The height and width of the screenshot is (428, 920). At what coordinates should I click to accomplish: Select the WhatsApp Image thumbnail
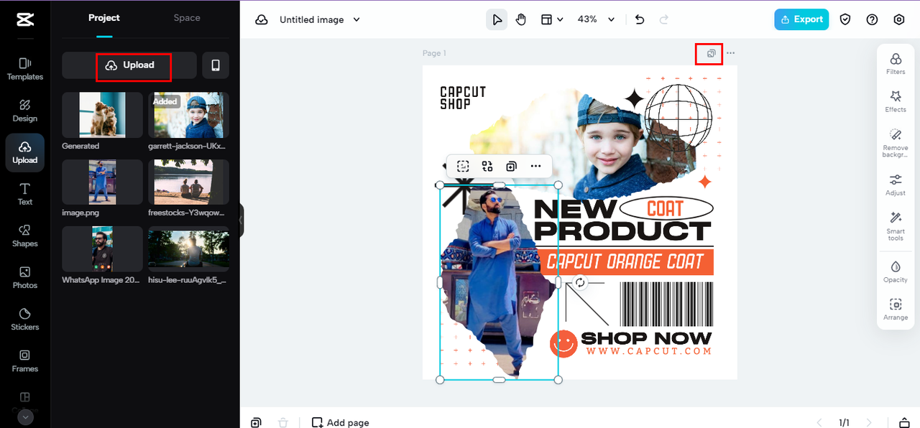point(102,249)
